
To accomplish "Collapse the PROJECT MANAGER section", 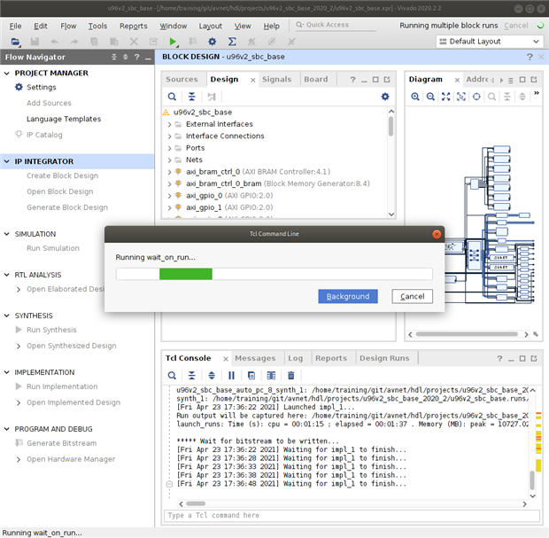I will coord(7,73).
